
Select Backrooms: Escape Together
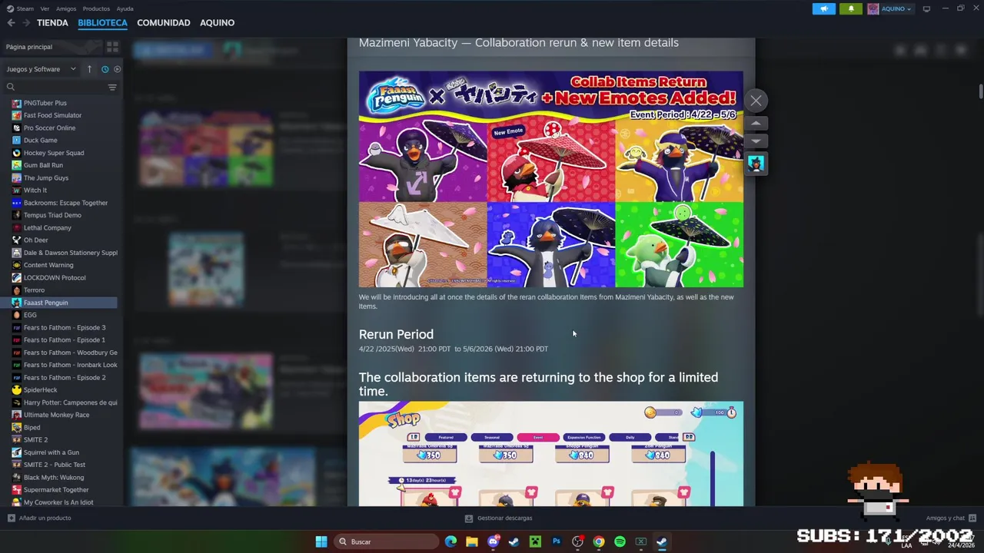[65, 203]
